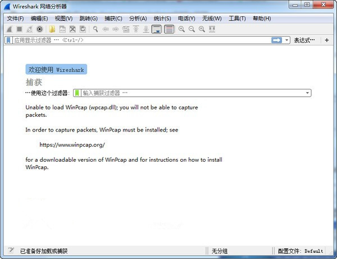337x259 pixels.
Task: Expand the capture filter dropdown arrow
Action: coord(307,93)
